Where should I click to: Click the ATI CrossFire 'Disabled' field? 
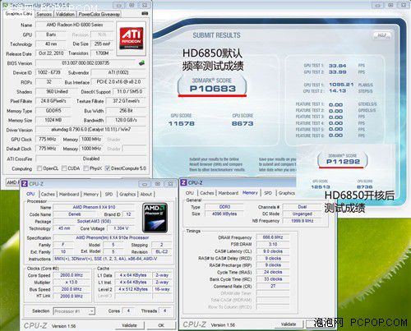tap(91, 159)
